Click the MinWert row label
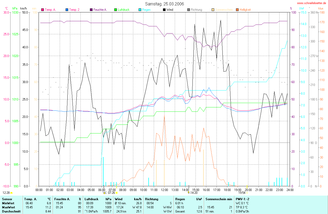 (x=8, y=203)
